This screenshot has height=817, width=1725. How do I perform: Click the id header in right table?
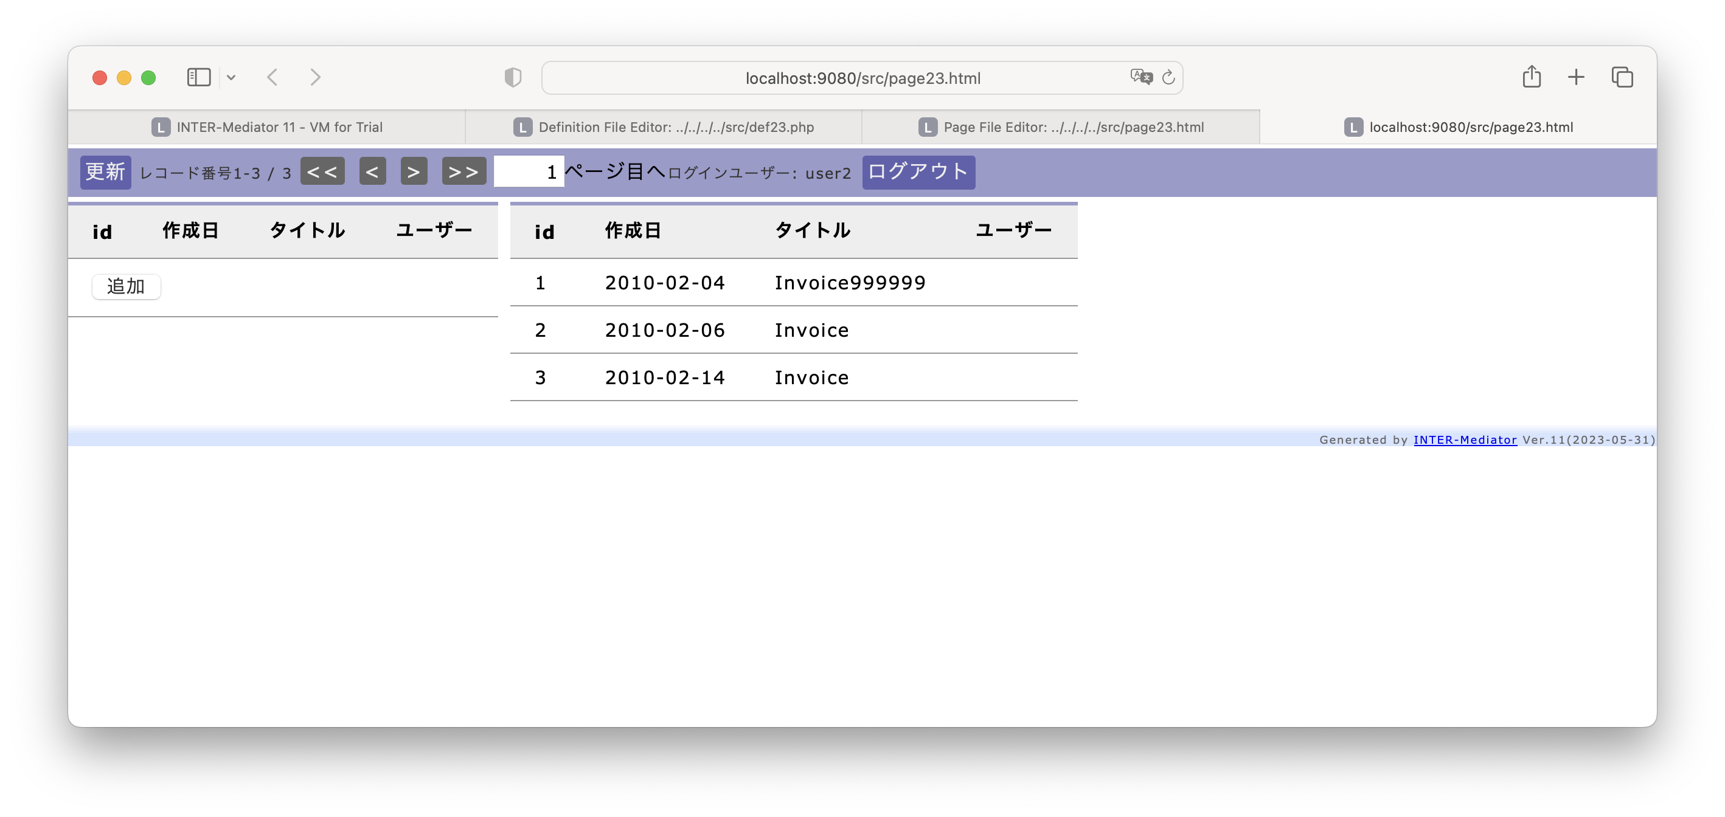(544, 232)
